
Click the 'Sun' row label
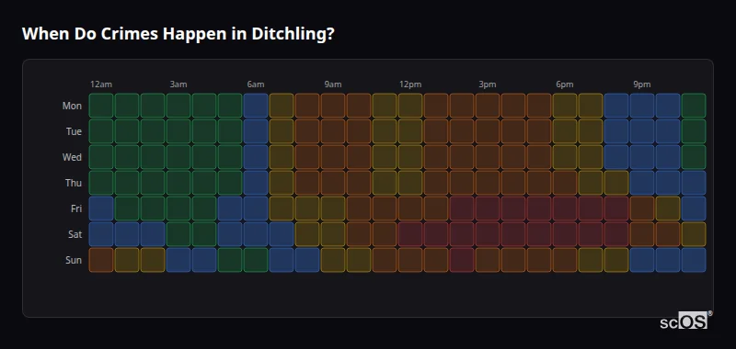tap(74, 261)
